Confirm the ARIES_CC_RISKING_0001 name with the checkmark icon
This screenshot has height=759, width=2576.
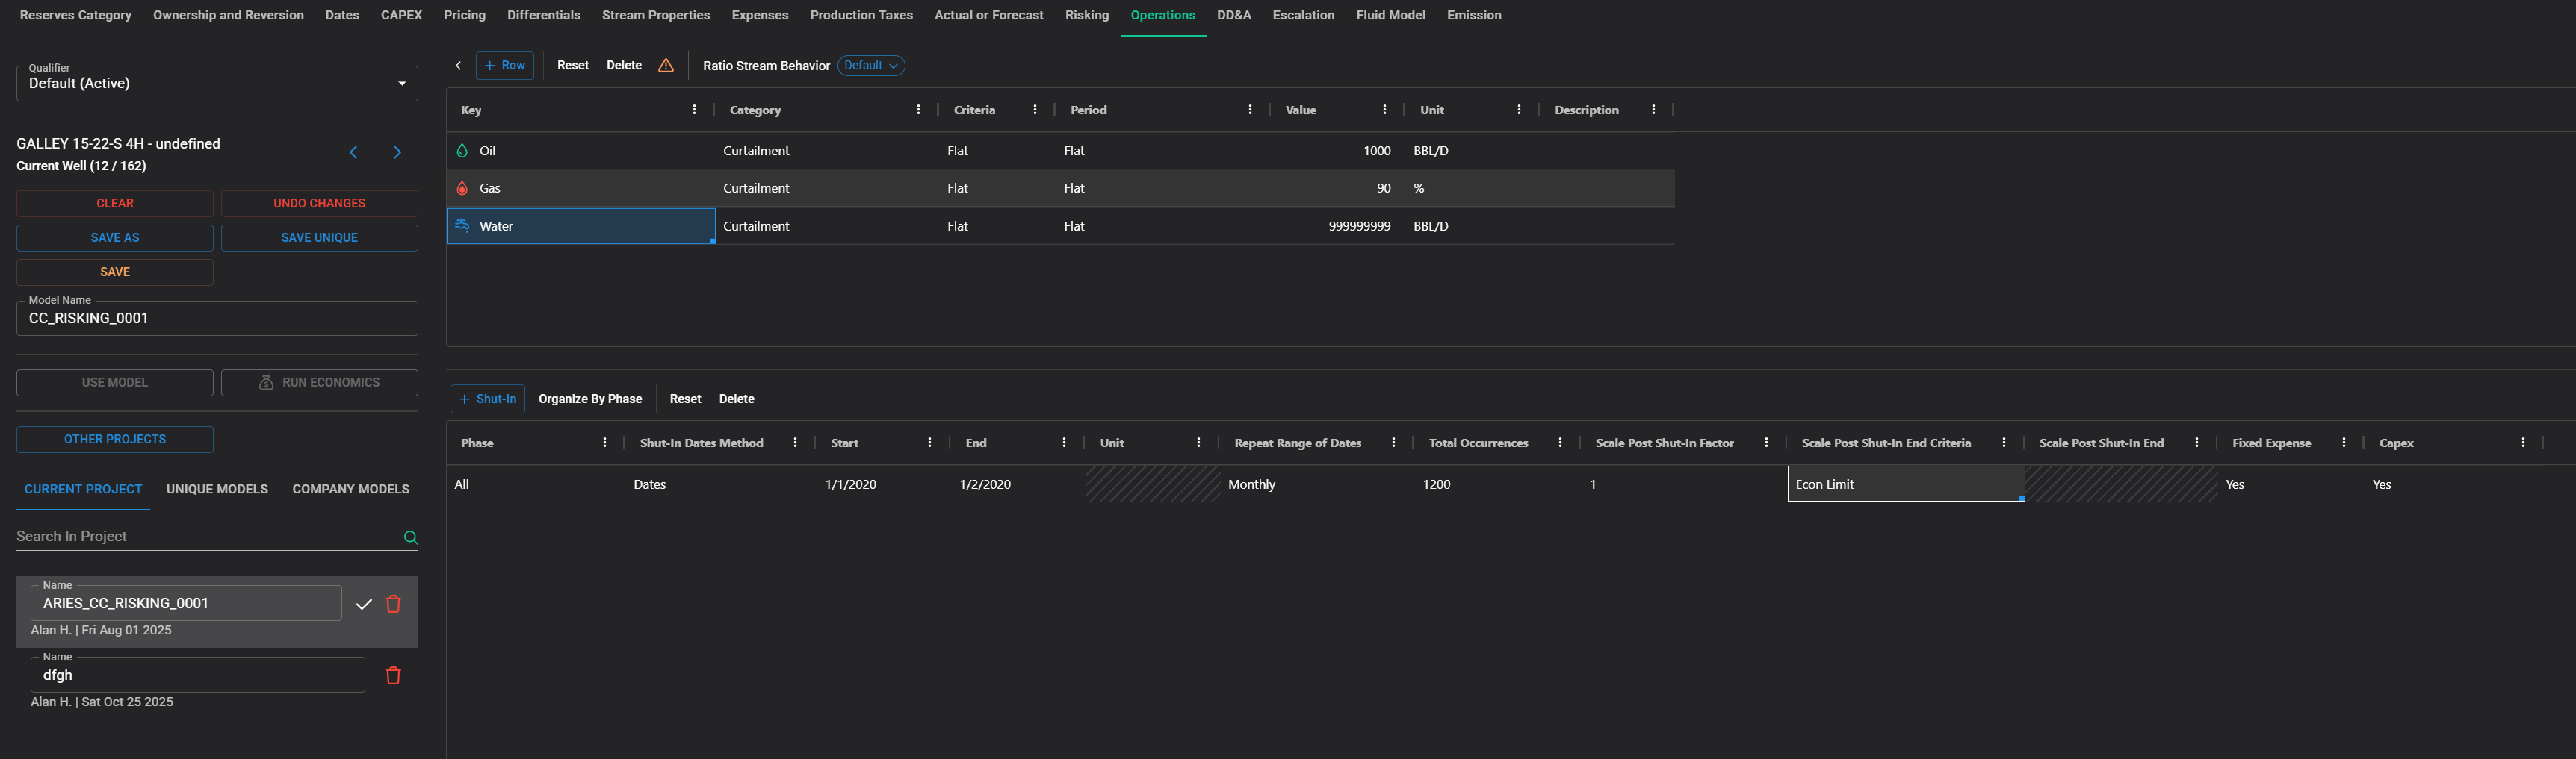click(364, 605)
